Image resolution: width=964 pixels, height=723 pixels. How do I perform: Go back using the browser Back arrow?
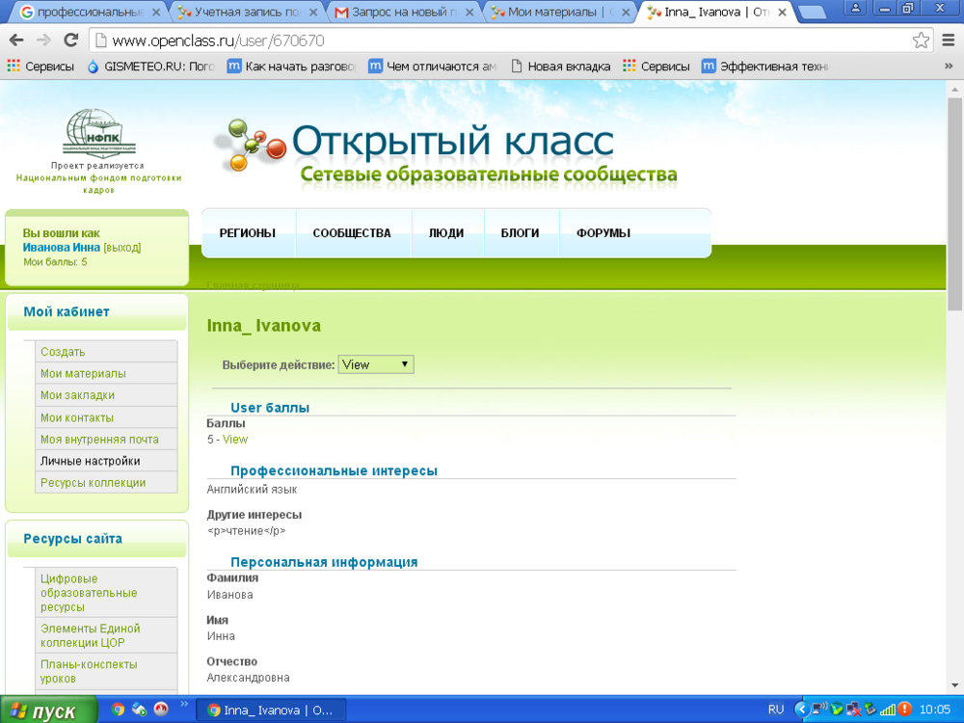pos(16,40)
